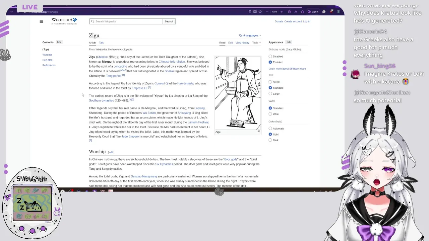
Task: Bookmark this page with the star icon
Action: pos(260,12)
